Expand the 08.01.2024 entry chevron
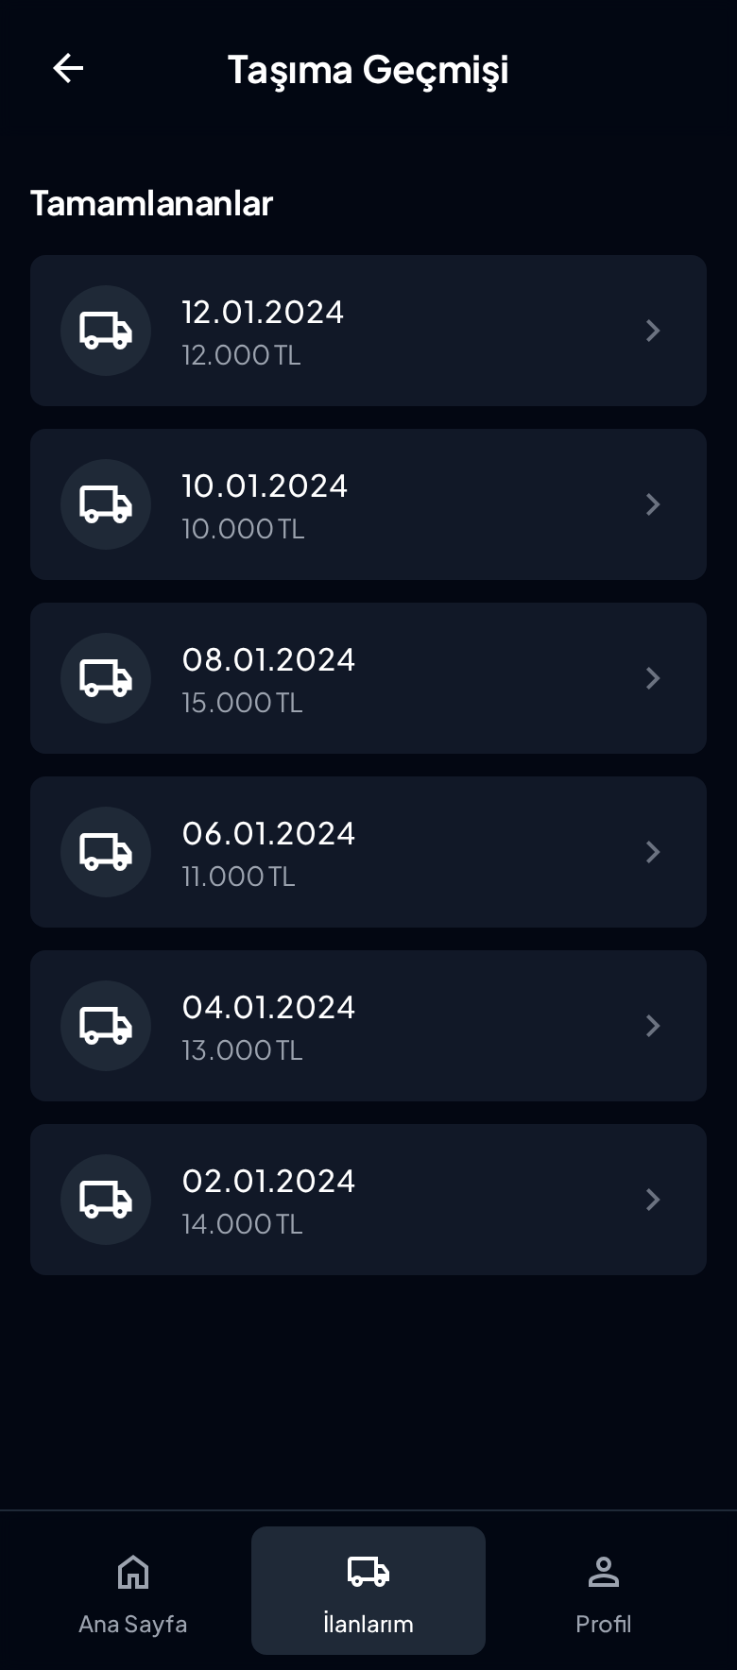 (652, 678)
